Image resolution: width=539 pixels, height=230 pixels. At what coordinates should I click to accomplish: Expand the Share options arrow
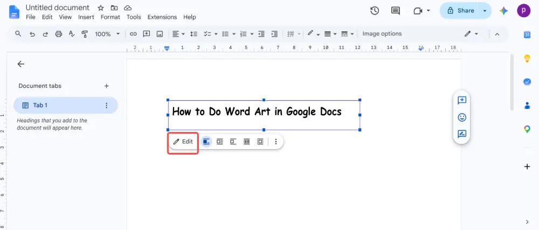(x=485, y=11)
